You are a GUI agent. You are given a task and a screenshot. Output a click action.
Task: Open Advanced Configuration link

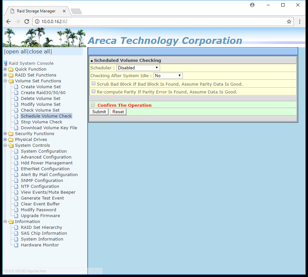46,157
